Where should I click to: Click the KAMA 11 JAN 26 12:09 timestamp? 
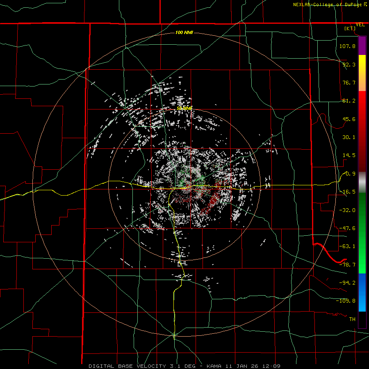point(244,366)
